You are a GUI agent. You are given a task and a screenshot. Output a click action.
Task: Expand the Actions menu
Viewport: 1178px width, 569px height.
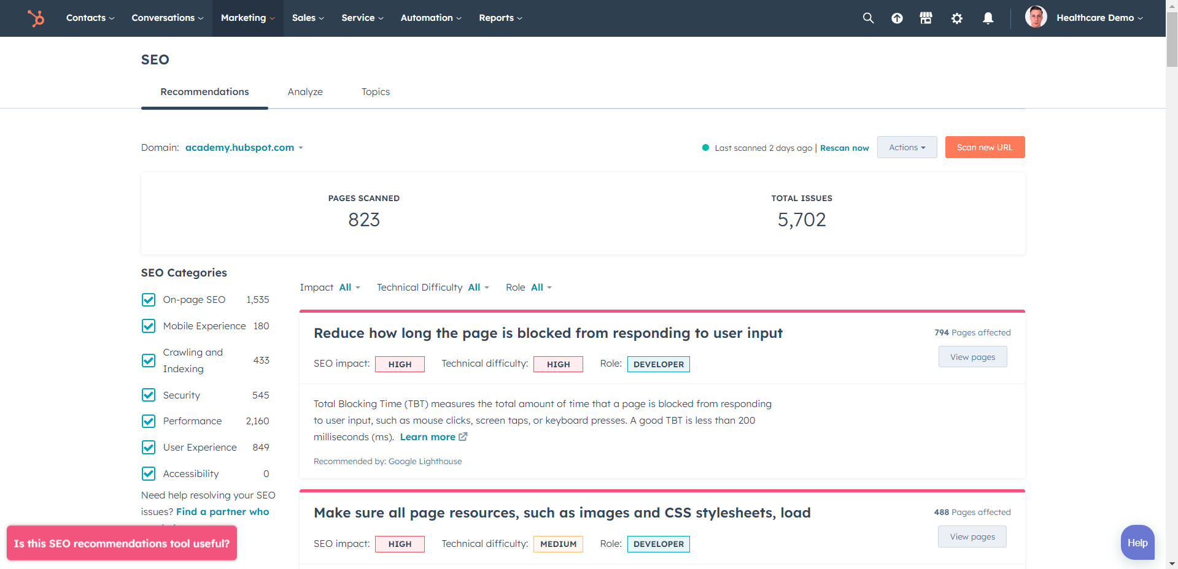[x=907, y=147]
